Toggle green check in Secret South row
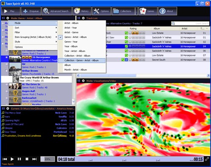Viewport: 211px width, 167px height. [123, 60]
